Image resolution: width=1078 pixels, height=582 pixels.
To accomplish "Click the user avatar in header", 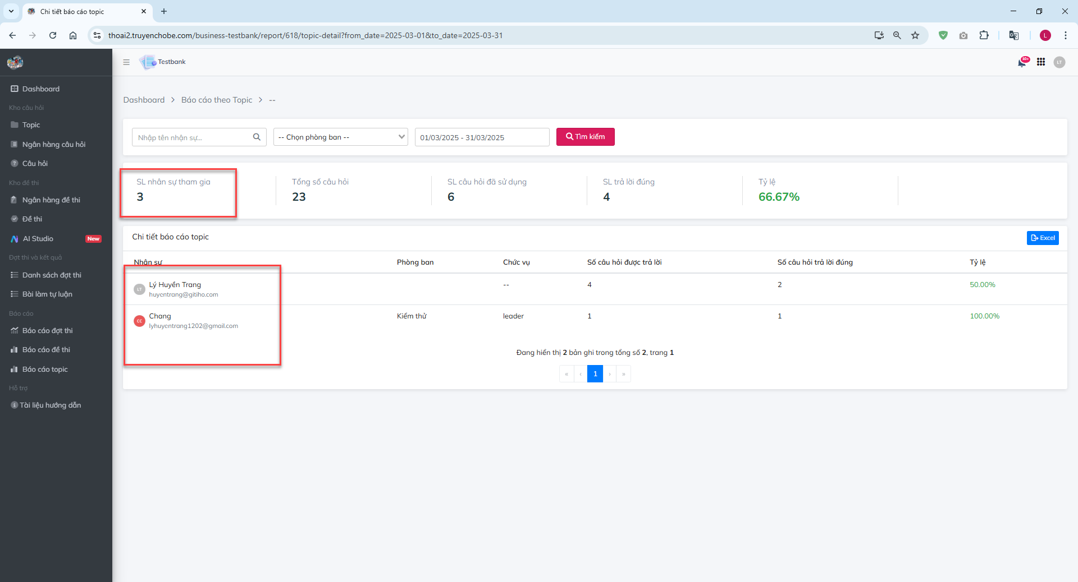I will [x=1059, y=62].
